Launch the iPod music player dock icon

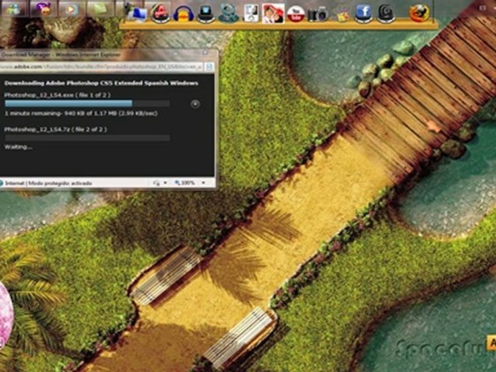pos(251,13)
